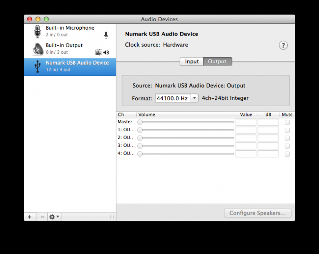This screenshot has width=319, height=254.
Task: Mute channel 2 output checkbox
Action: coord(287,138)
